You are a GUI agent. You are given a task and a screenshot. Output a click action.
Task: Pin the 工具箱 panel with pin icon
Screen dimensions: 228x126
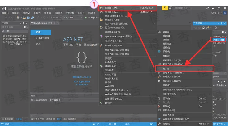[23, 23]
